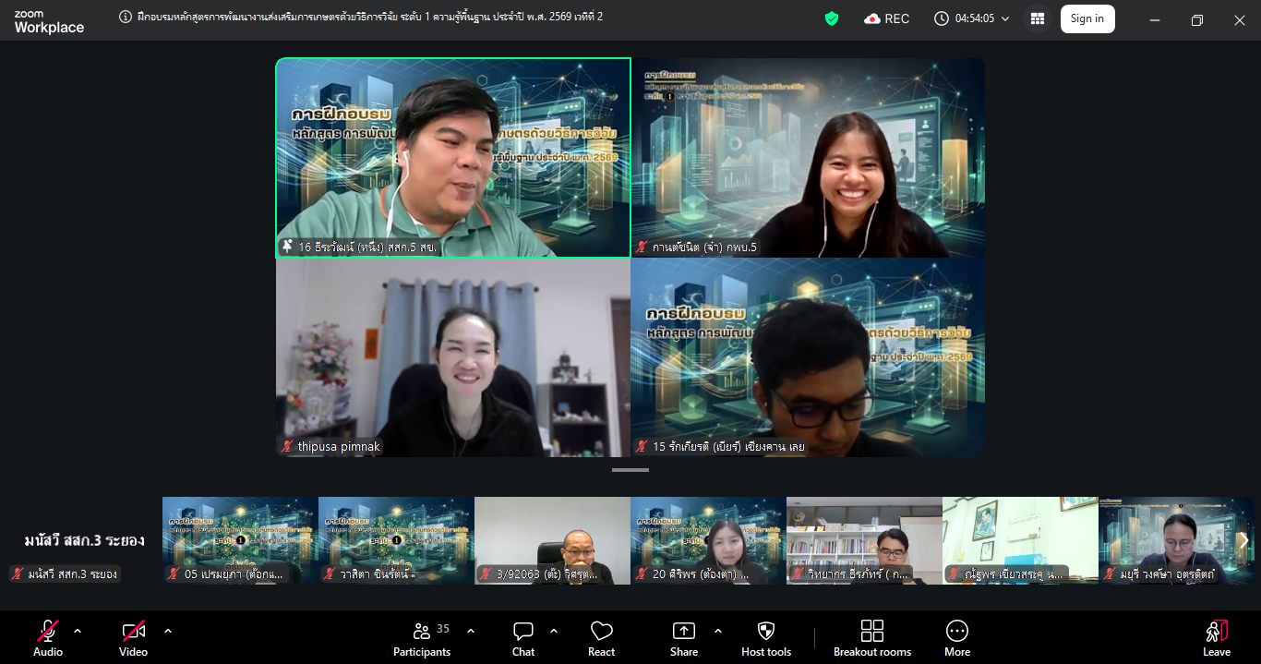Select the thipusa pimnak video tile
The width and height of the screenshot is (1261, 664).
pos(452,358)
